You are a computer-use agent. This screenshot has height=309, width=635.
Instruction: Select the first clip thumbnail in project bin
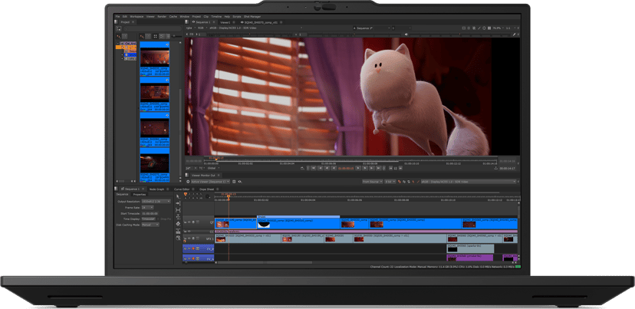click(155, 58)
